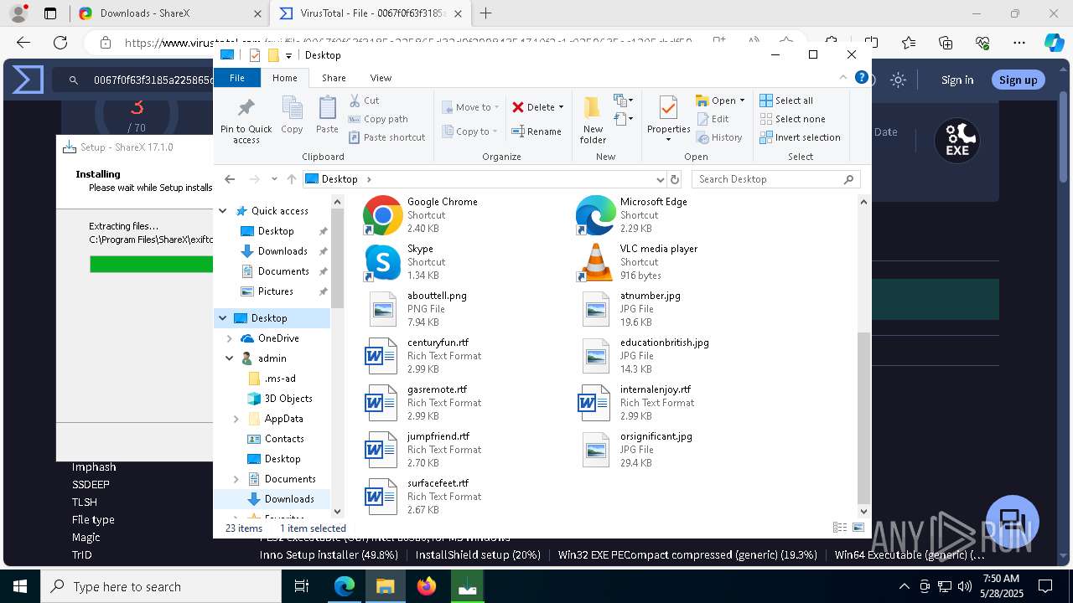Select the Skype shortcut icon

382,262
